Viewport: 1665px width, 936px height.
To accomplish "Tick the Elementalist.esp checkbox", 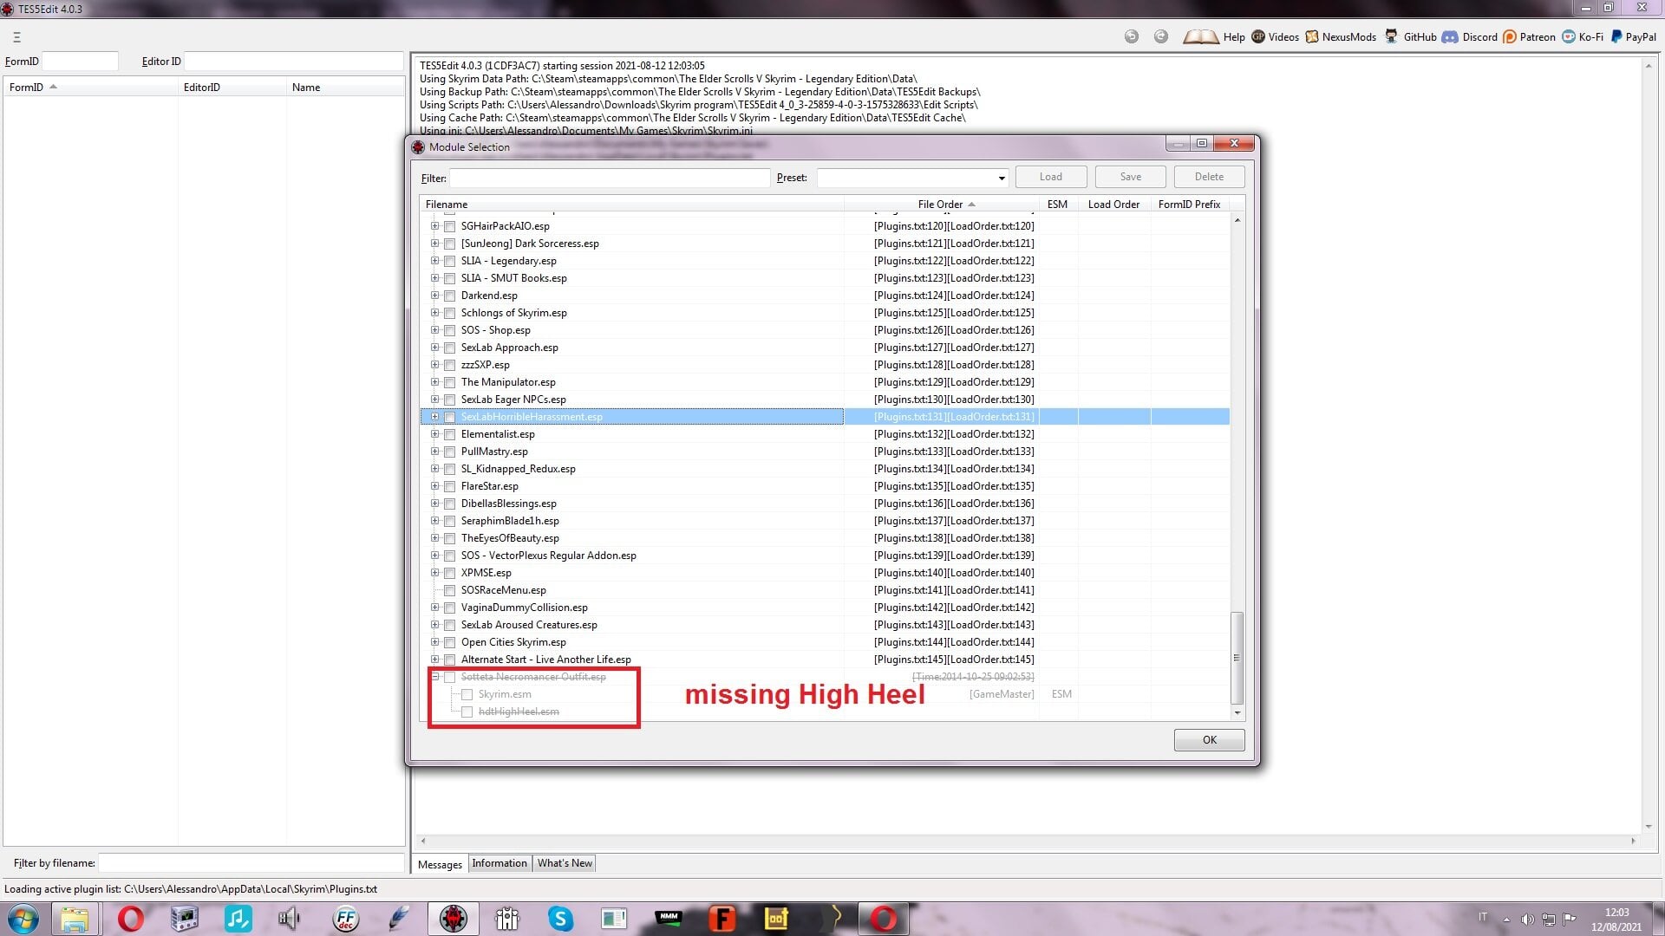I will click(x=449, y=434).
